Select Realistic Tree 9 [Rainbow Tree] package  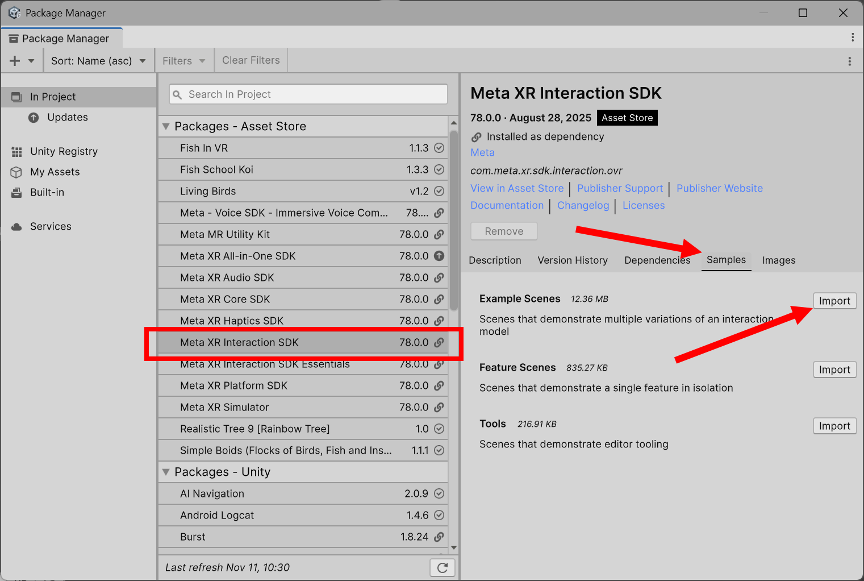[303, 429]
